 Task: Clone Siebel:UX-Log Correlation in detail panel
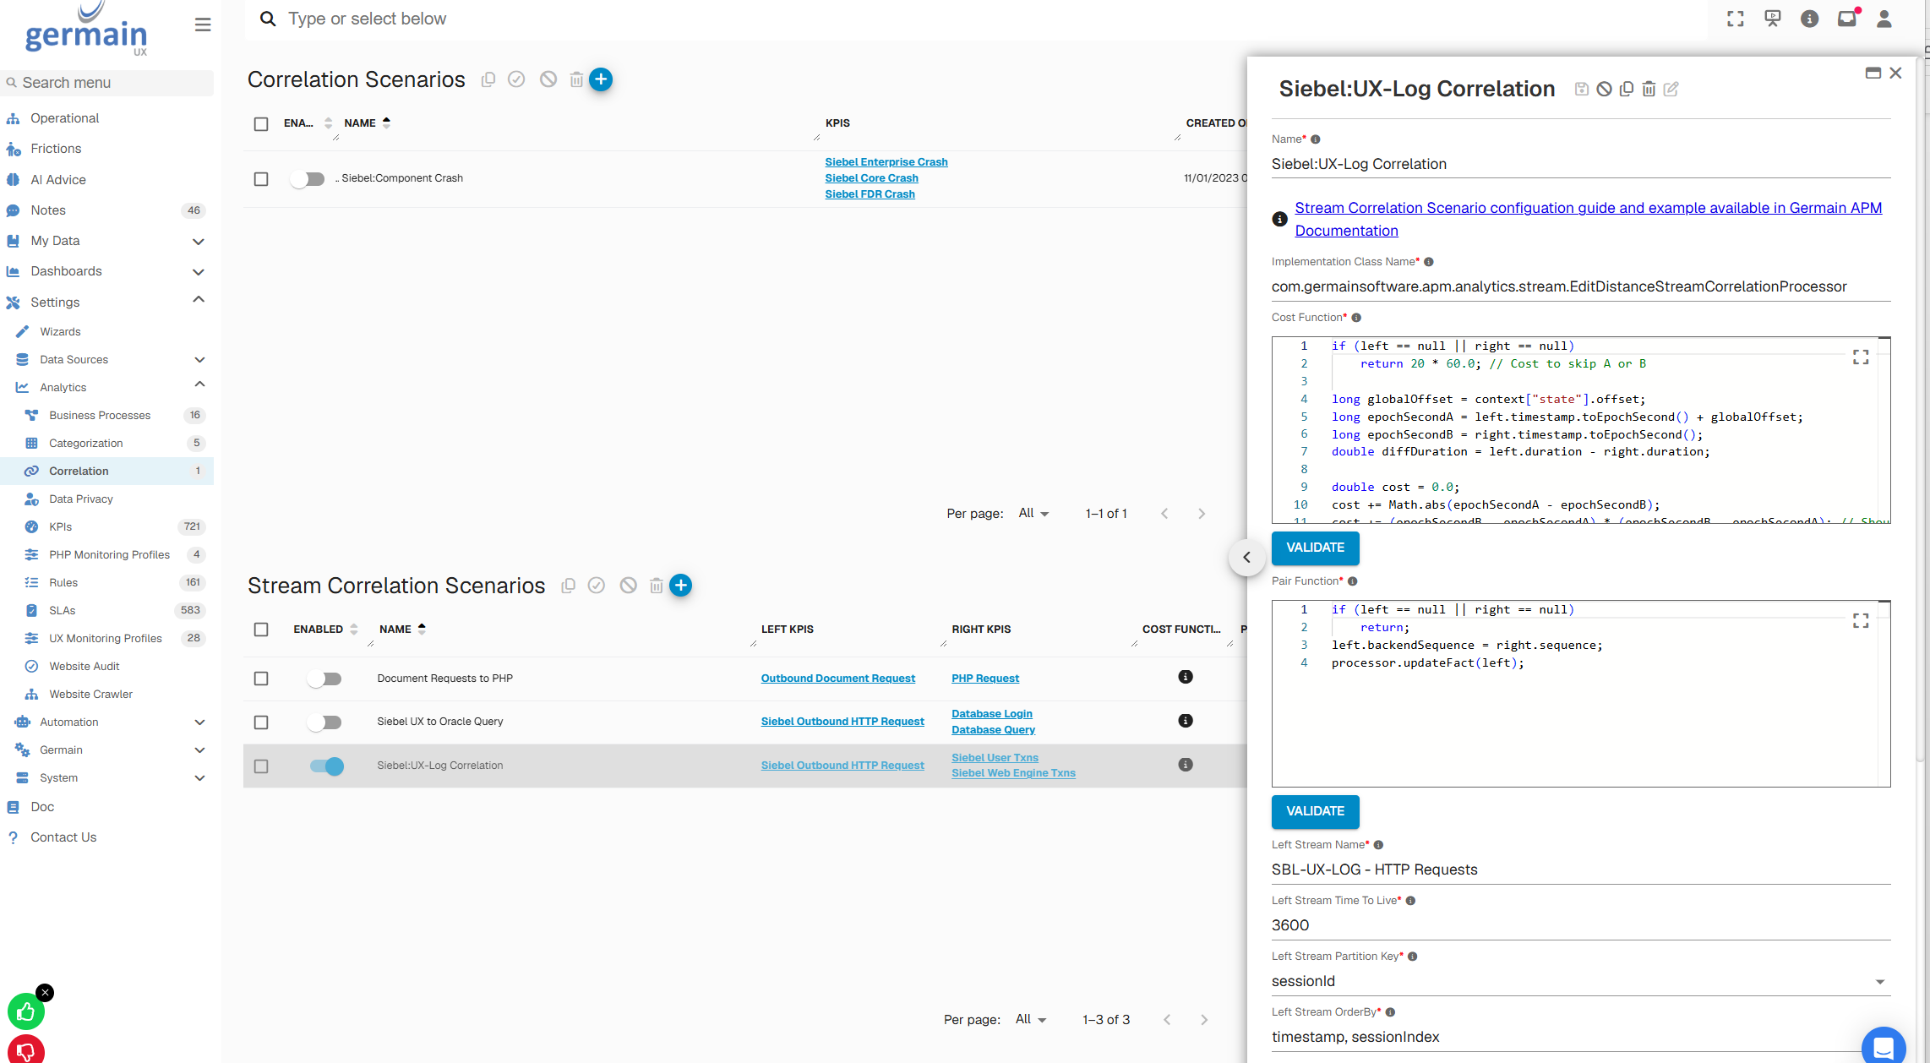1627,90
